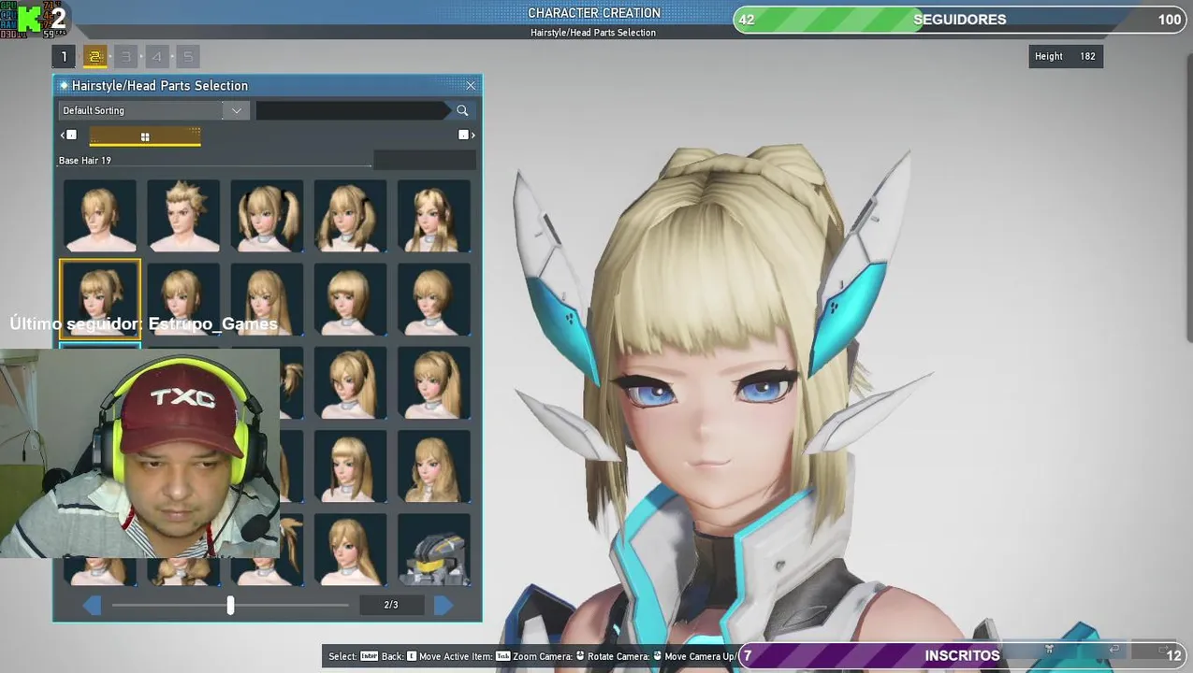
Task: Choose the fluffy low twin tails thumbnail
Action: point(350,216)
